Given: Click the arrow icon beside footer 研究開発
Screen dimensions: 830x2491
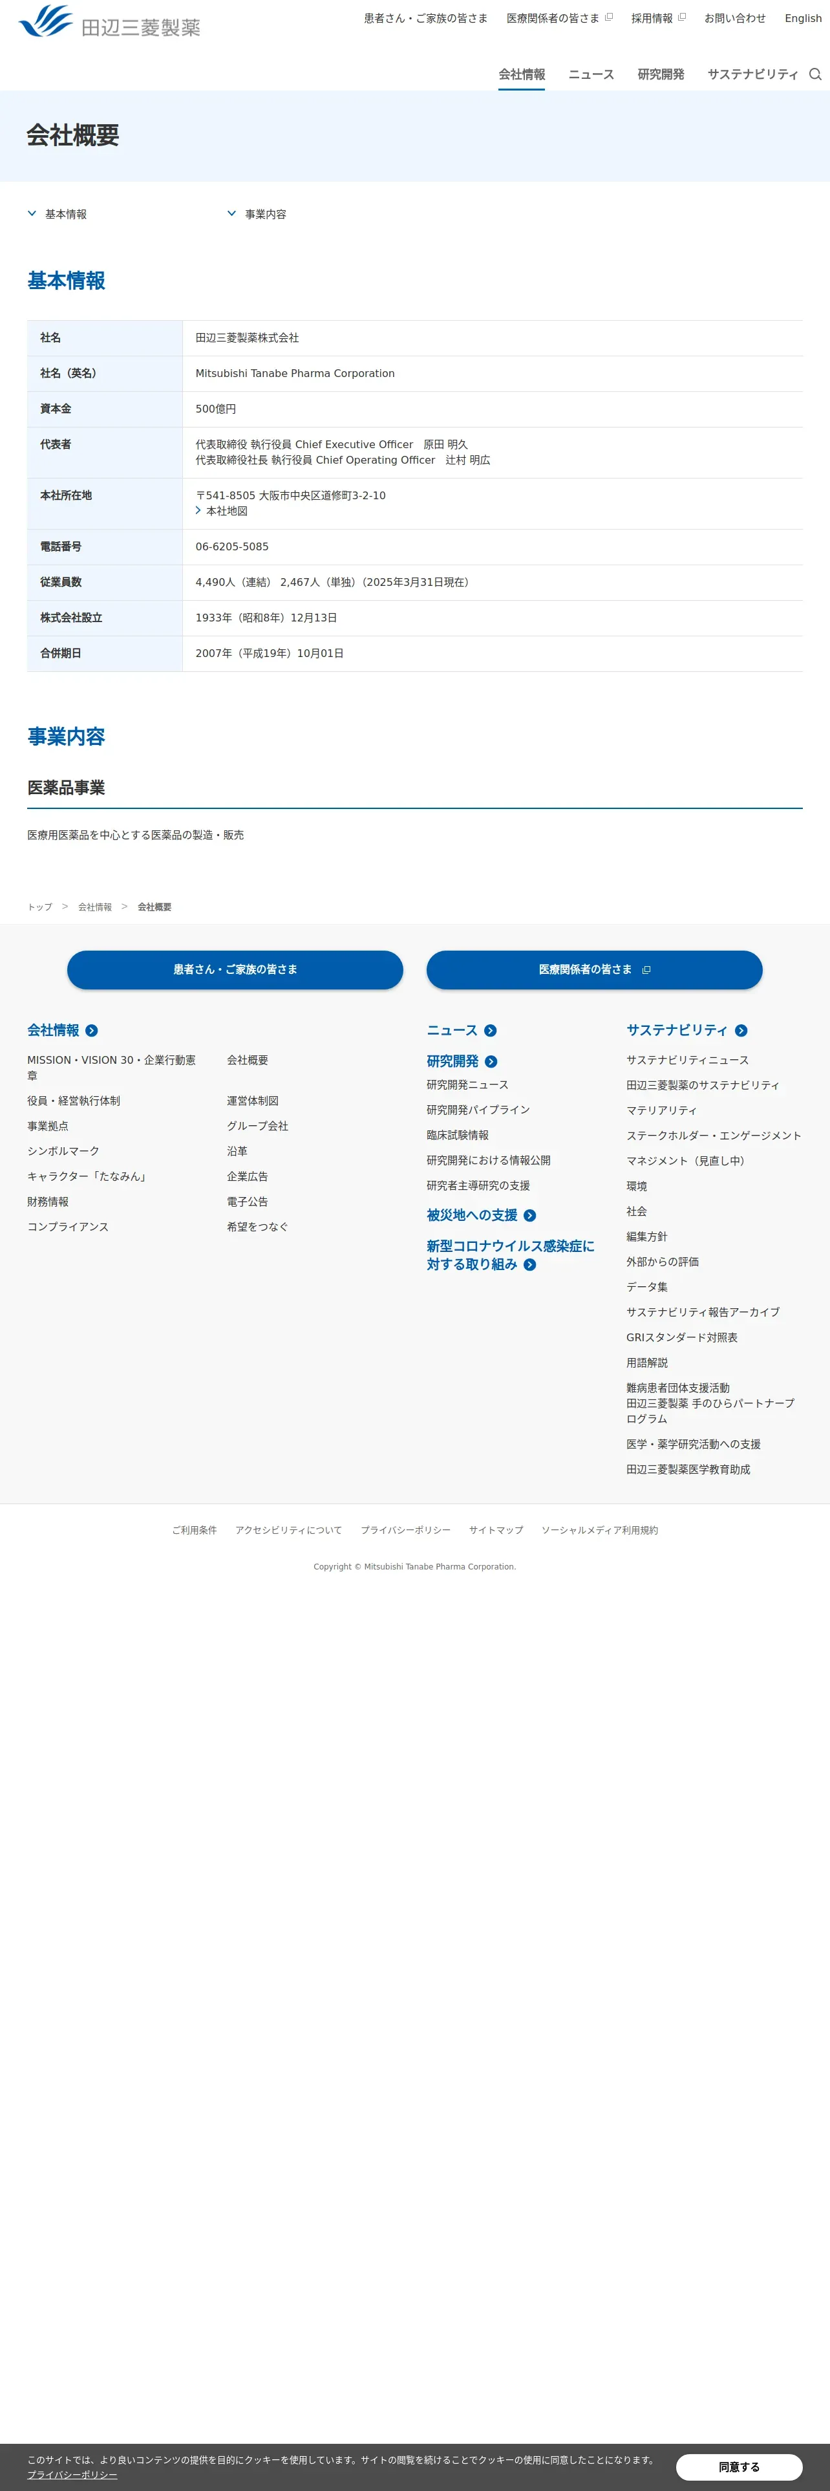Looking at the screenshot, I should click(x=491, y=1062).
